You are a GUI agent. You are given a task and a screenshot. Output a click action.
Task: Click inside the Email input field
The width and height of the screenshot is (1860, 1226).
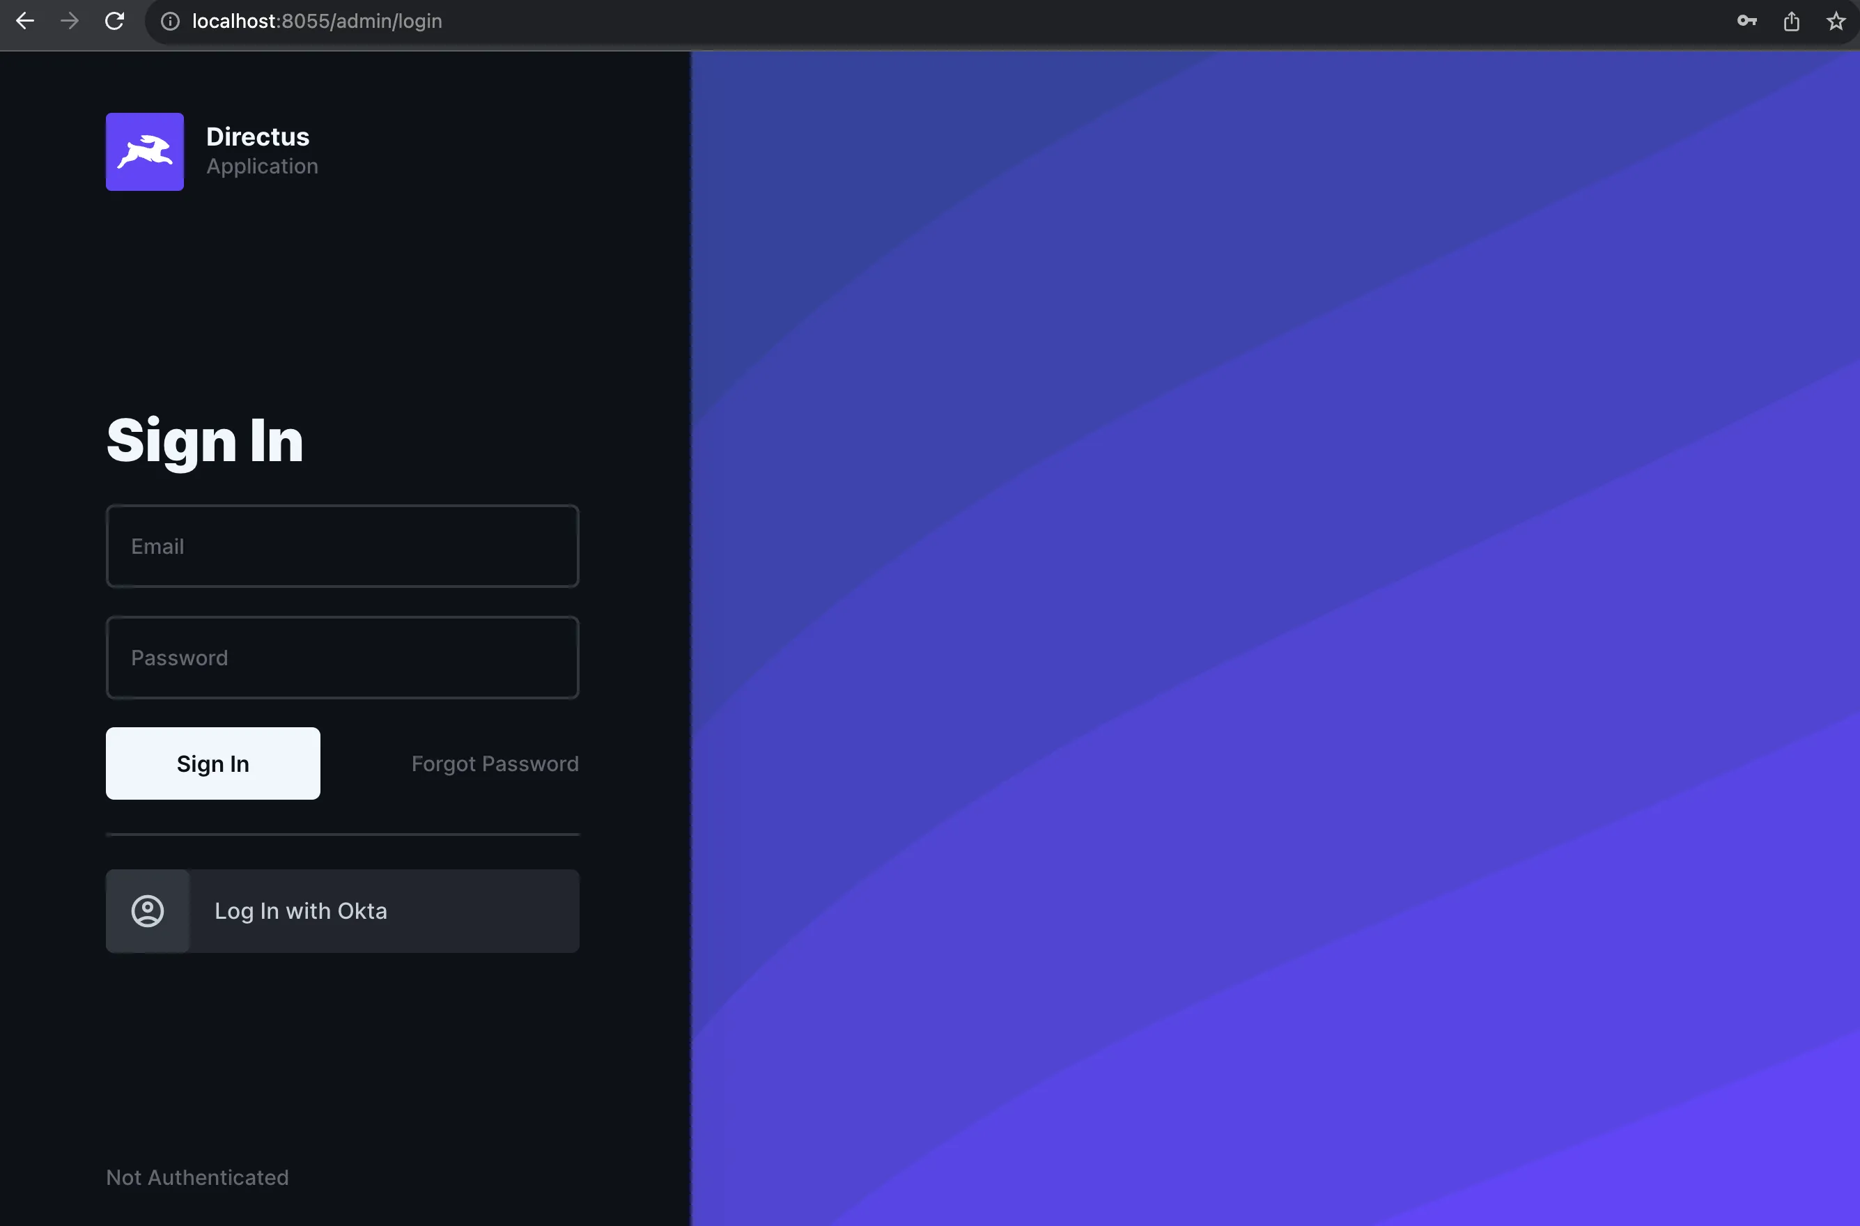[343, 545]
